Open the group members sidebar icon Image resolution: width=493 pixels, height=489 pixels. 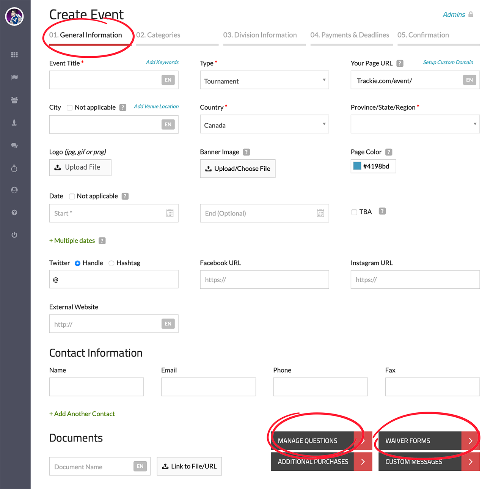(x=14, y=100)
